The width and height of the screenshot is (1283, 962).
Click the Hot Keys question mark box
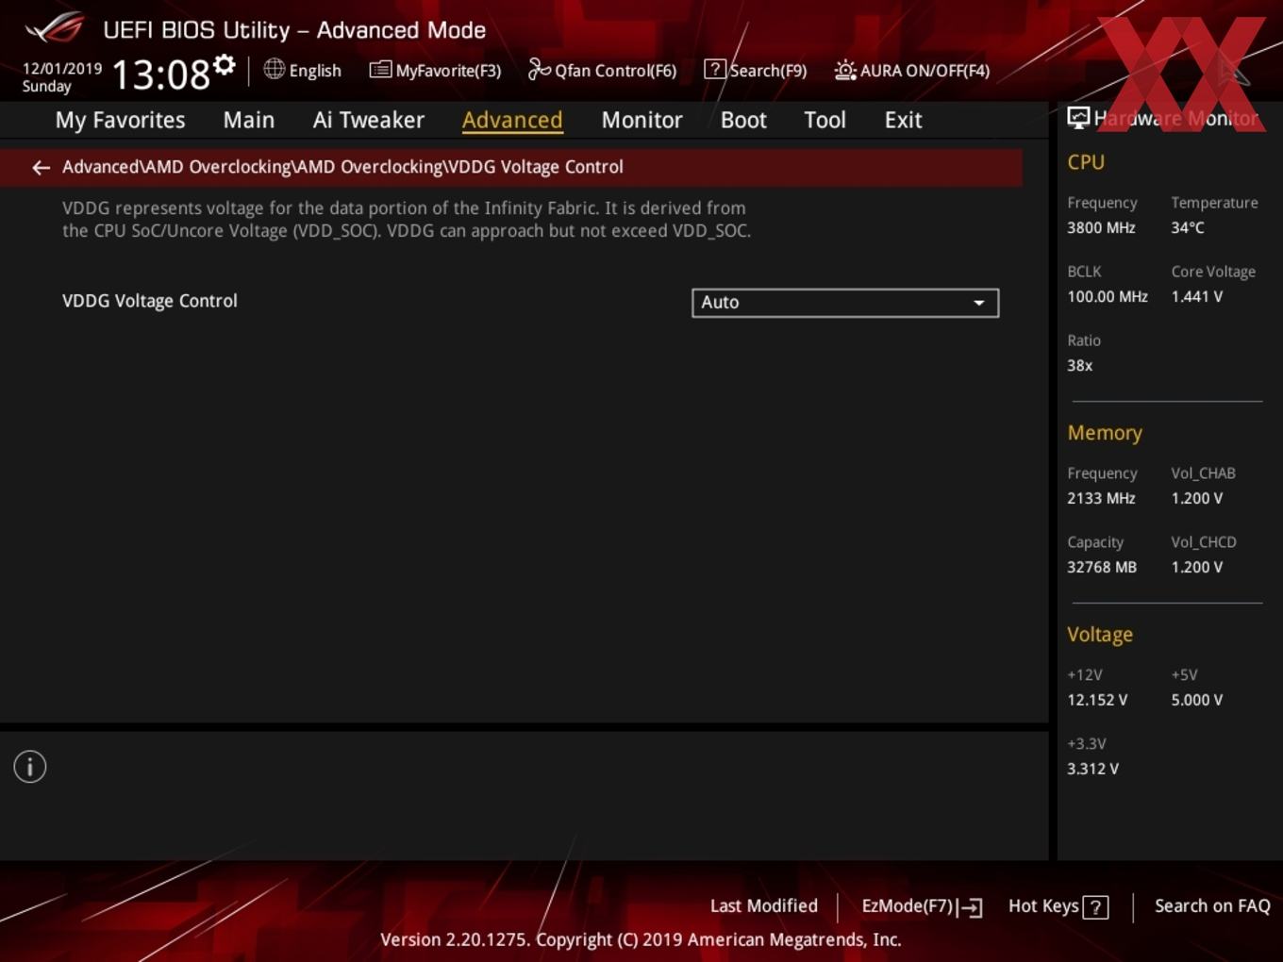[1095, 907]
